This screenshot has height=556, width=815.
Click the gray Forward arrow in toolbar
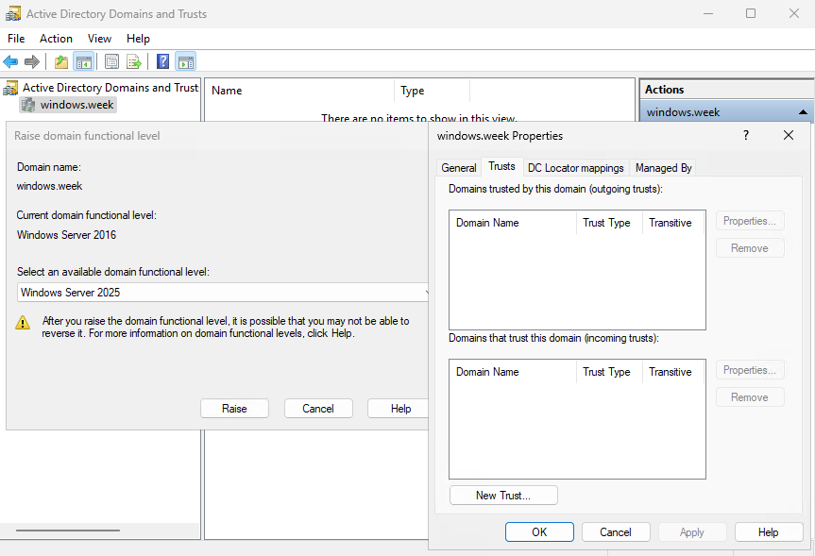[32, 62]
